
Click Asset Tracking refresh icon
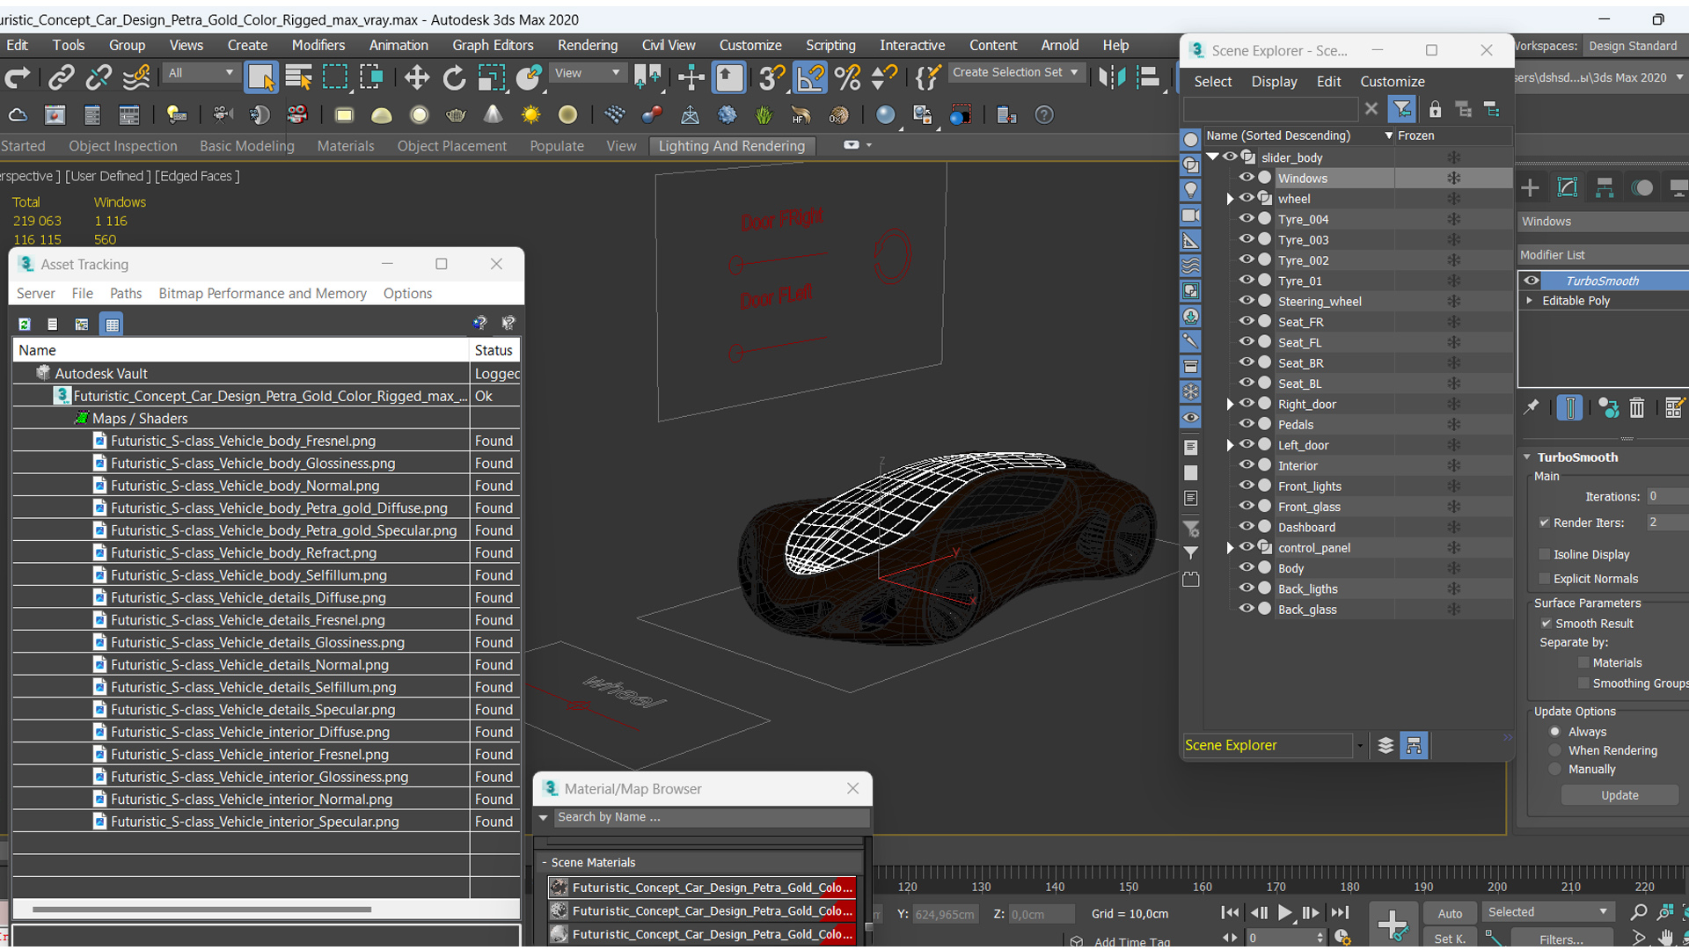[25, 325]
